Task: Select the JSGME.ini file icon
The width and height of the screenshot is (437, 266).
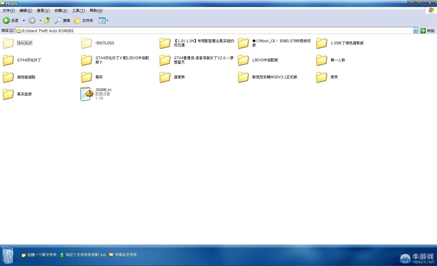Action: 87,94
